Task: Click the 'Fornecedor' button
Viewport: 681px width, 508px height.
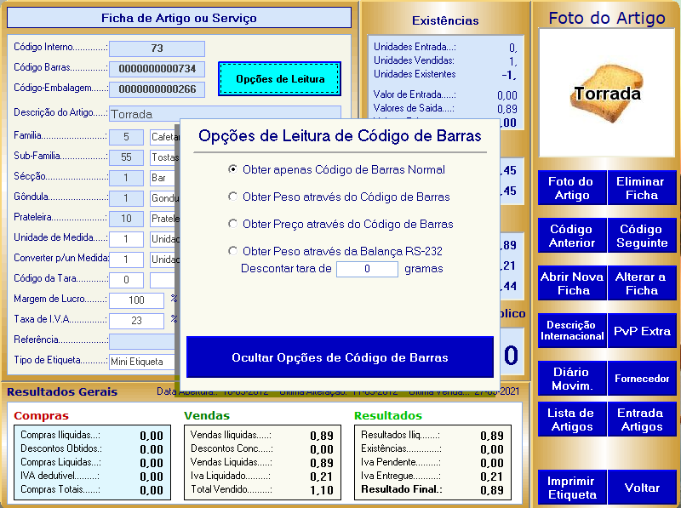Action: tap(642, 379)
